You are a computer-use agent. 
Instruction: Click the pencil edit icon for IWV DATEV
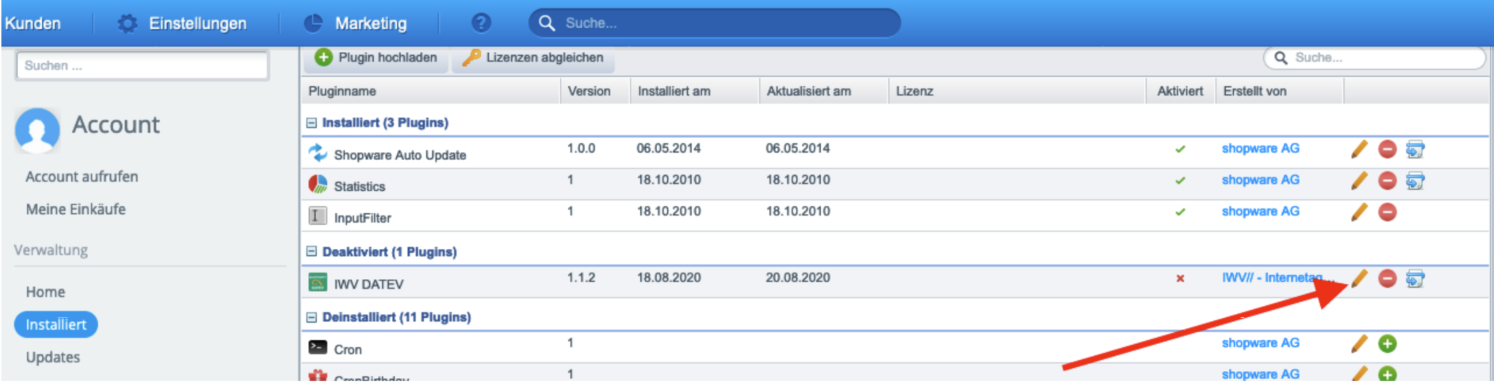[1359, 279]
